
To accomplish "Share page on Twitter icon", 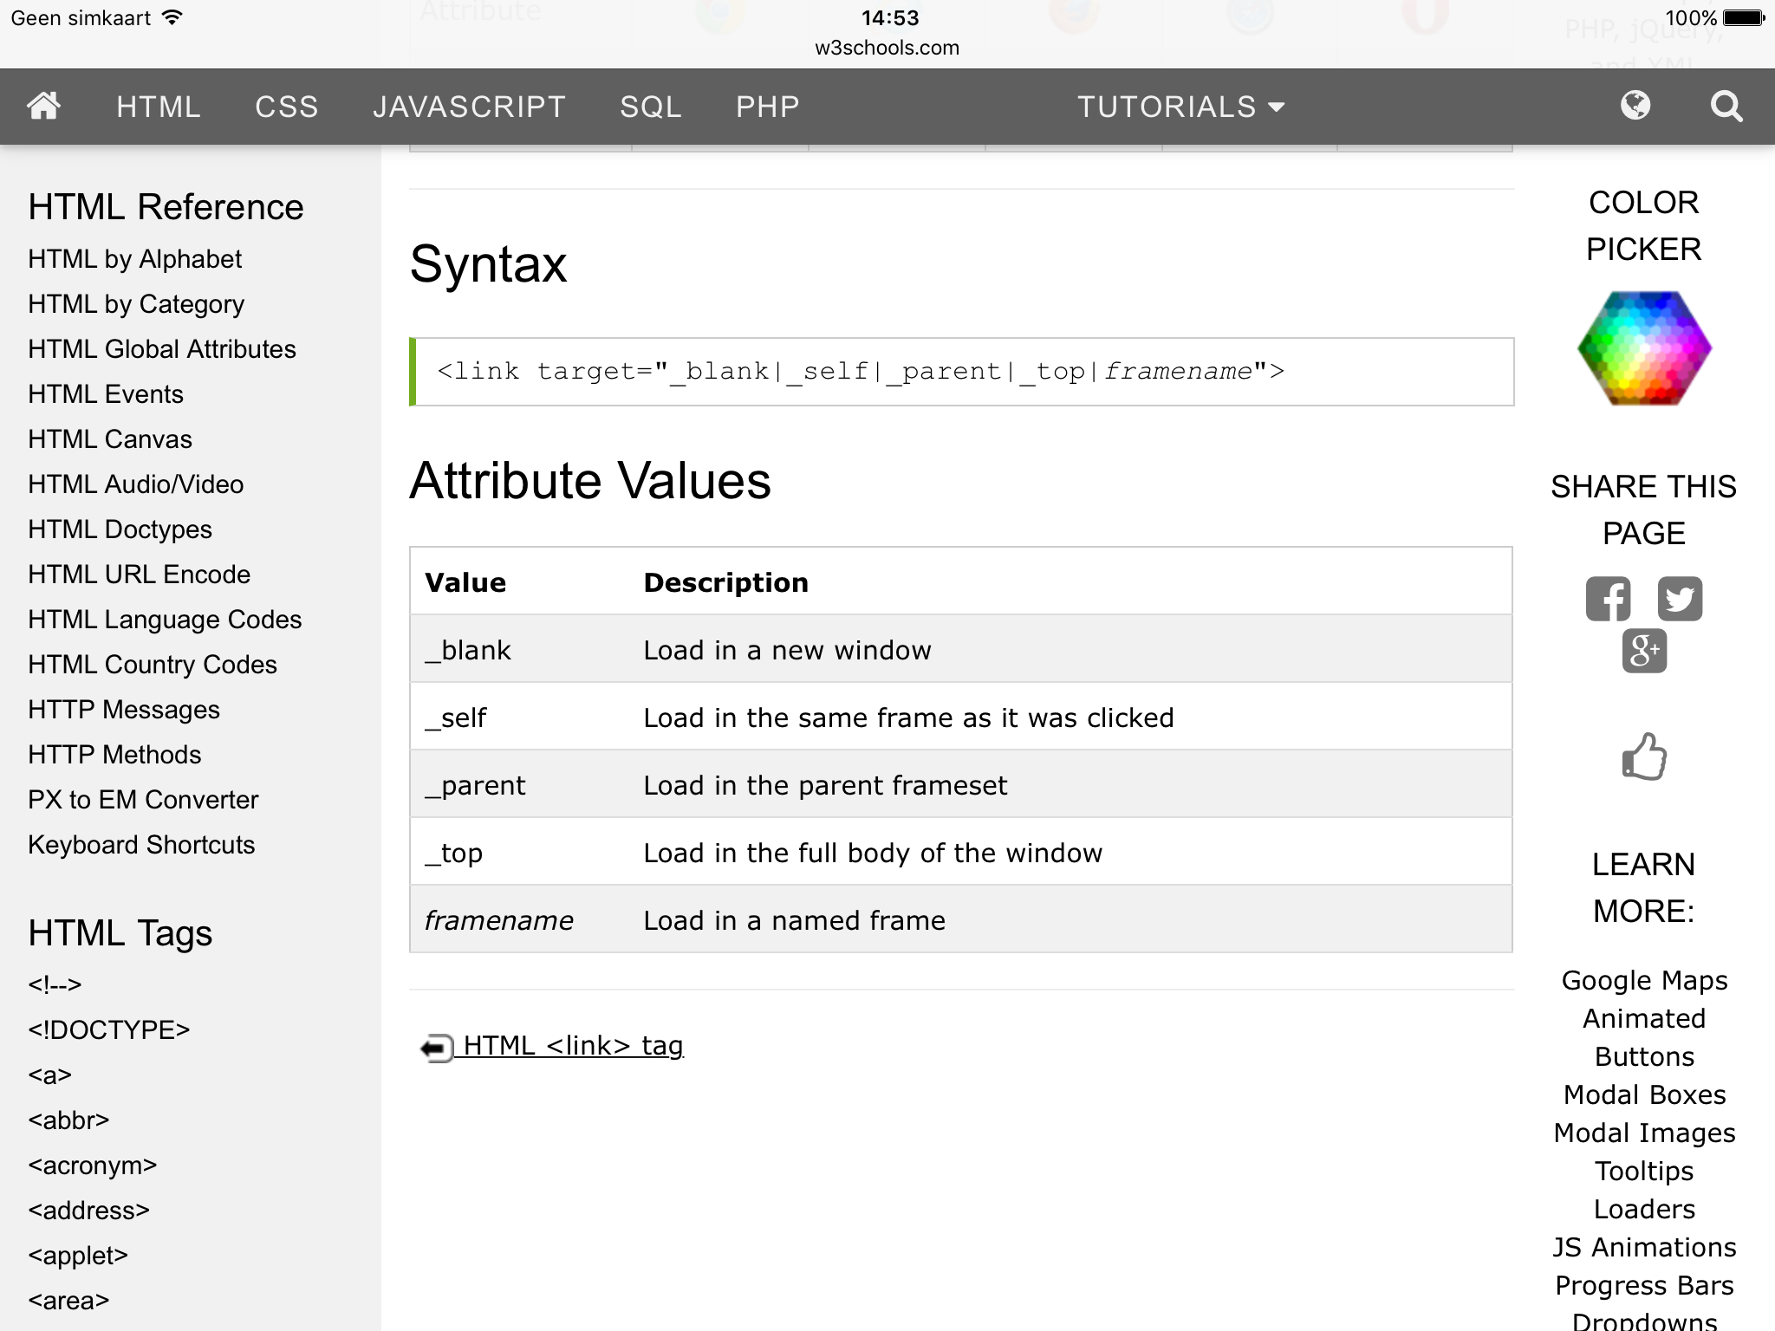I will [x=1680, y=599].
